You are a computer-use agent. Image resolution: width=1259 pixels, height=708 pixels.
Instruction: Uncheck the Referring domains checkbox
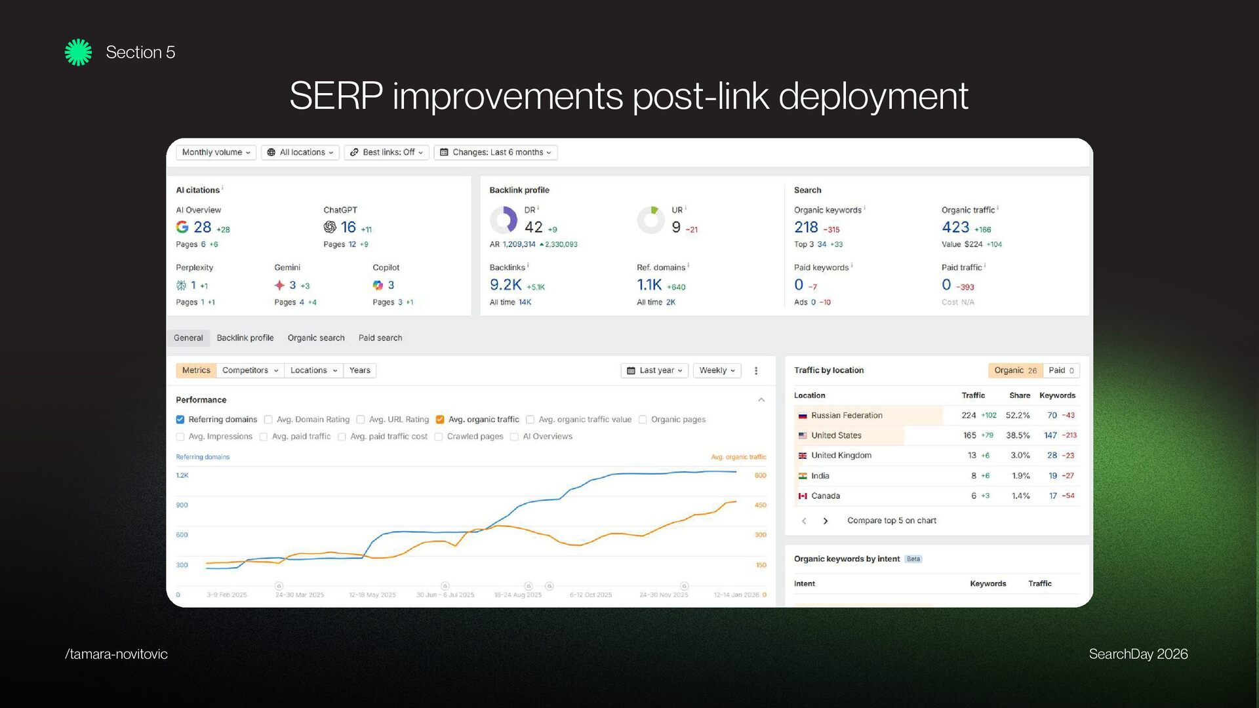tap(180, 420)
